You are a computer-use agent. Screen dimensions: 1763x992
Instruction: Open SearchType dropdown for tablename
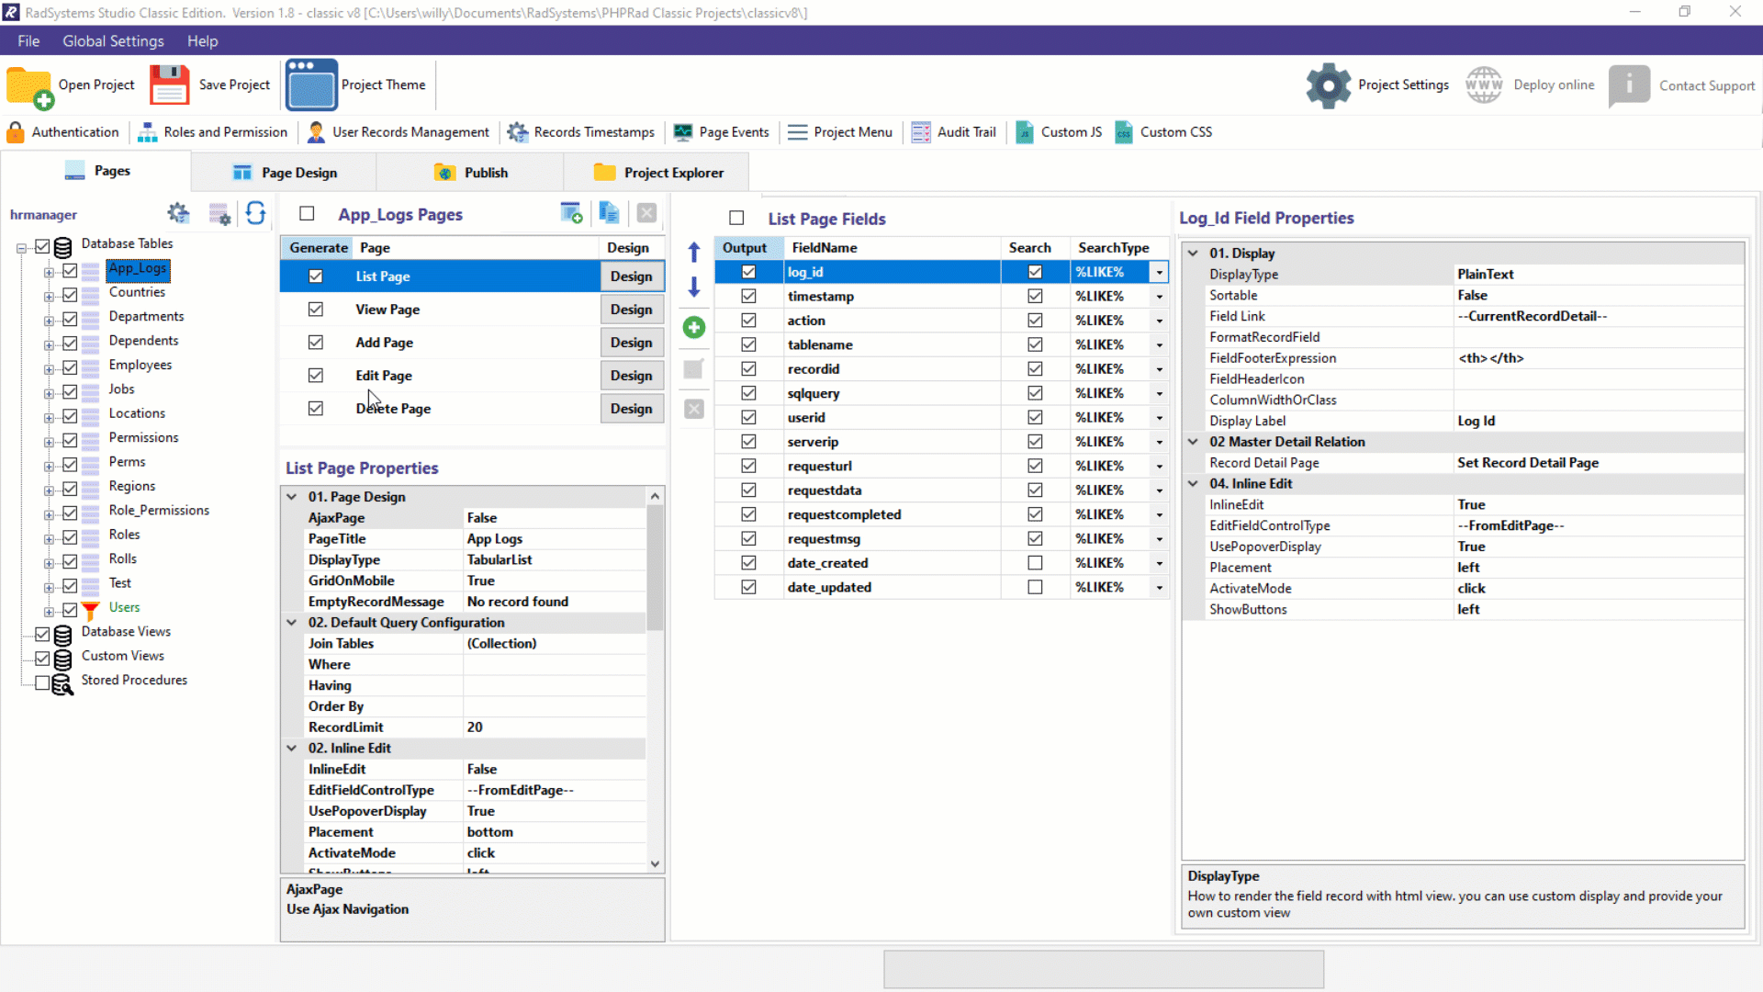click(1159, 345)
